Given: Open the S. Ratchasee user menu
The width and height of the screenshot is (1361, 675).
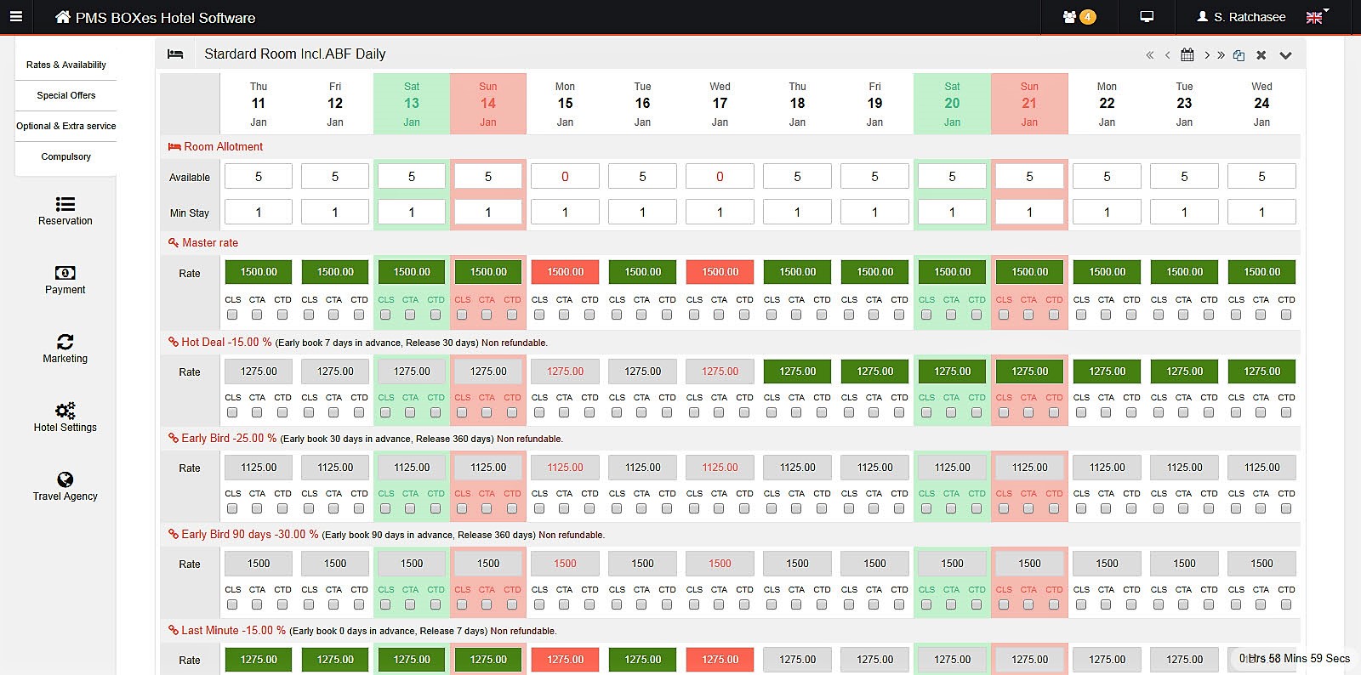Looking at the screenshot, I should (x=1241, y=17).
